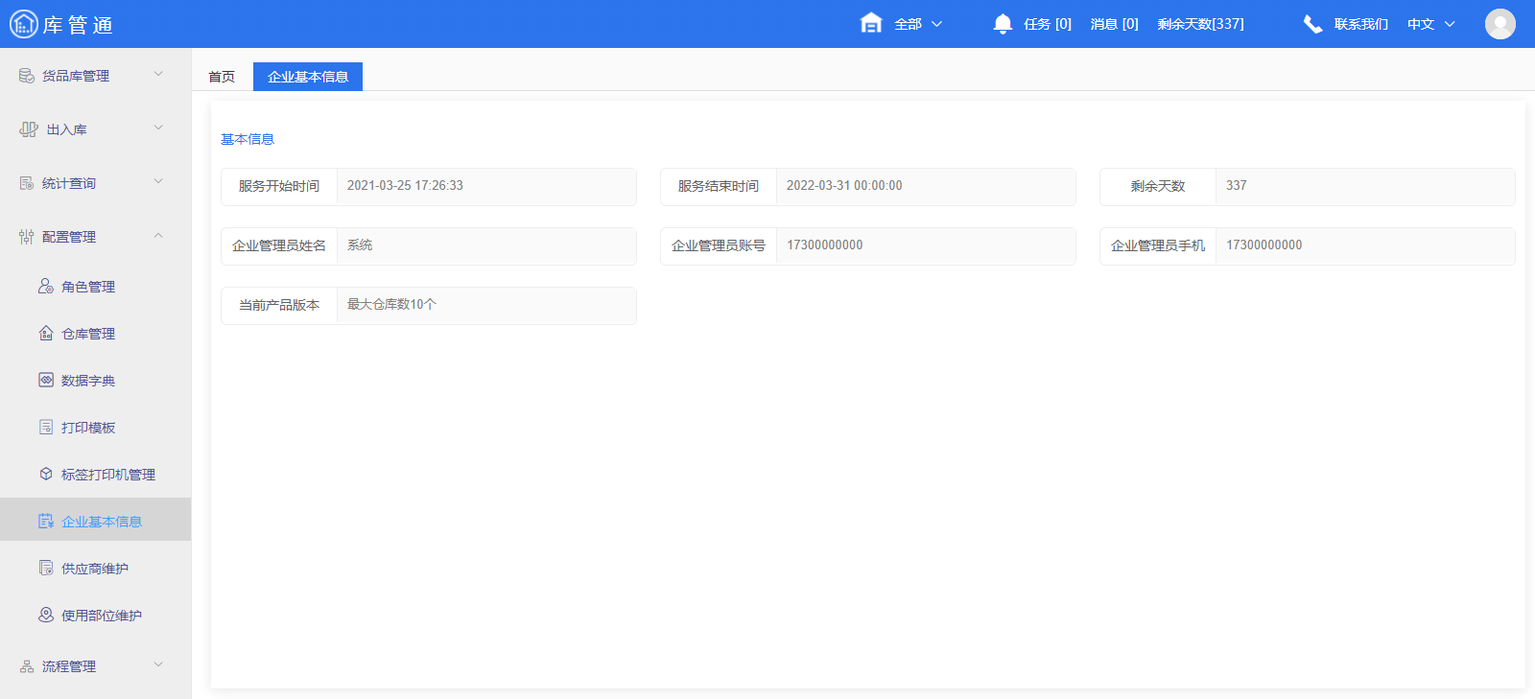Viewport: 1535px width, 699px height.
Task: Click the 消息 [0] link
Action: coord(1114,24)
